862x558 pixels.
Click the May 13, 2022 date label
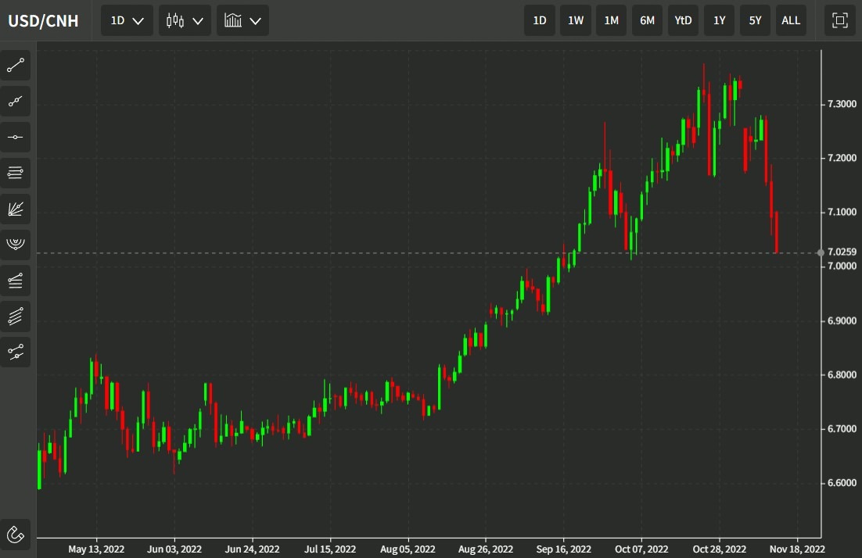(x=96, y=549)
